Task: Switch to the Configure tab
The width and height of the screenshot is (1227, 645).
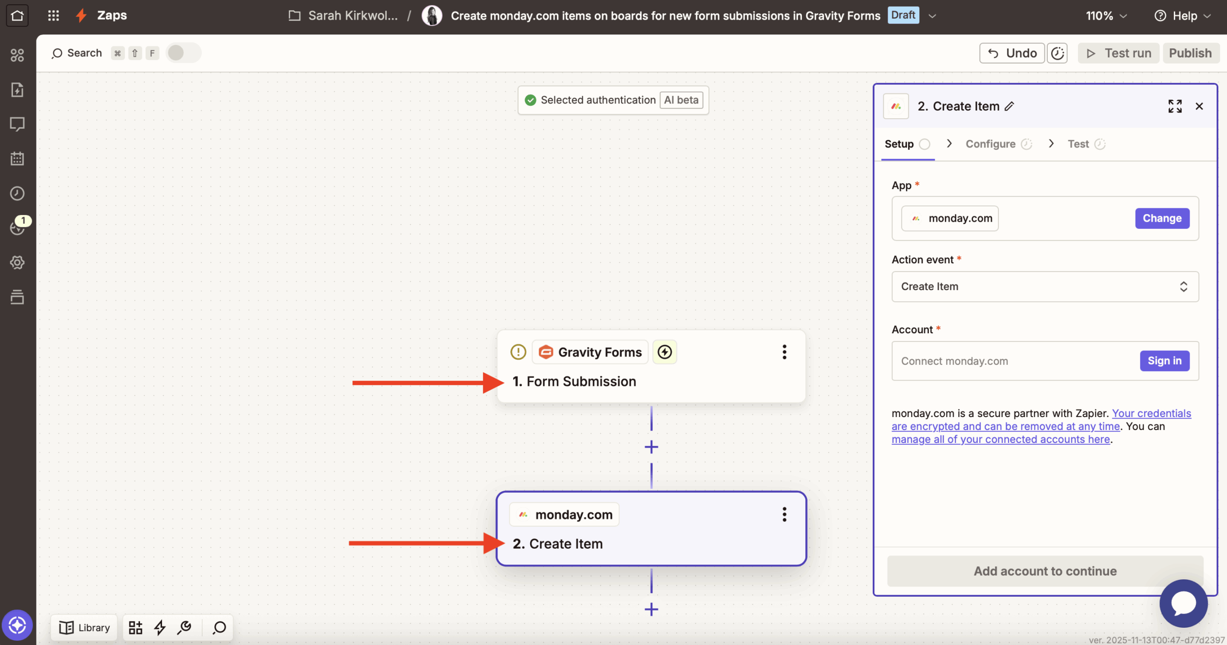Action: [990, 144]
